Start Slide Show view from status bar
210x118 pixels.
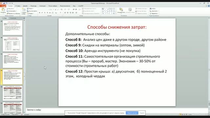pos(187,114)
